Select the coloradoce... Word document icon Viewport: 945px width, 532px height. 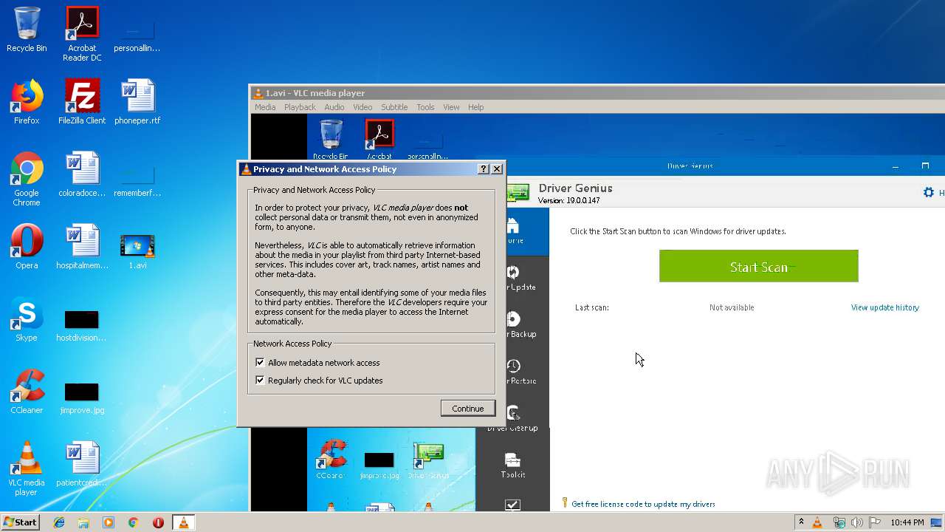click(x=82, y=174)
